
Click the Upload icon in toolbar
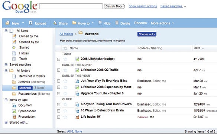coord(30,23)
